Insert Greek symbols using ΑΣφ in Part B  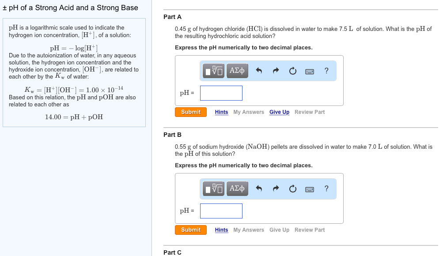(x=237, y=188)
